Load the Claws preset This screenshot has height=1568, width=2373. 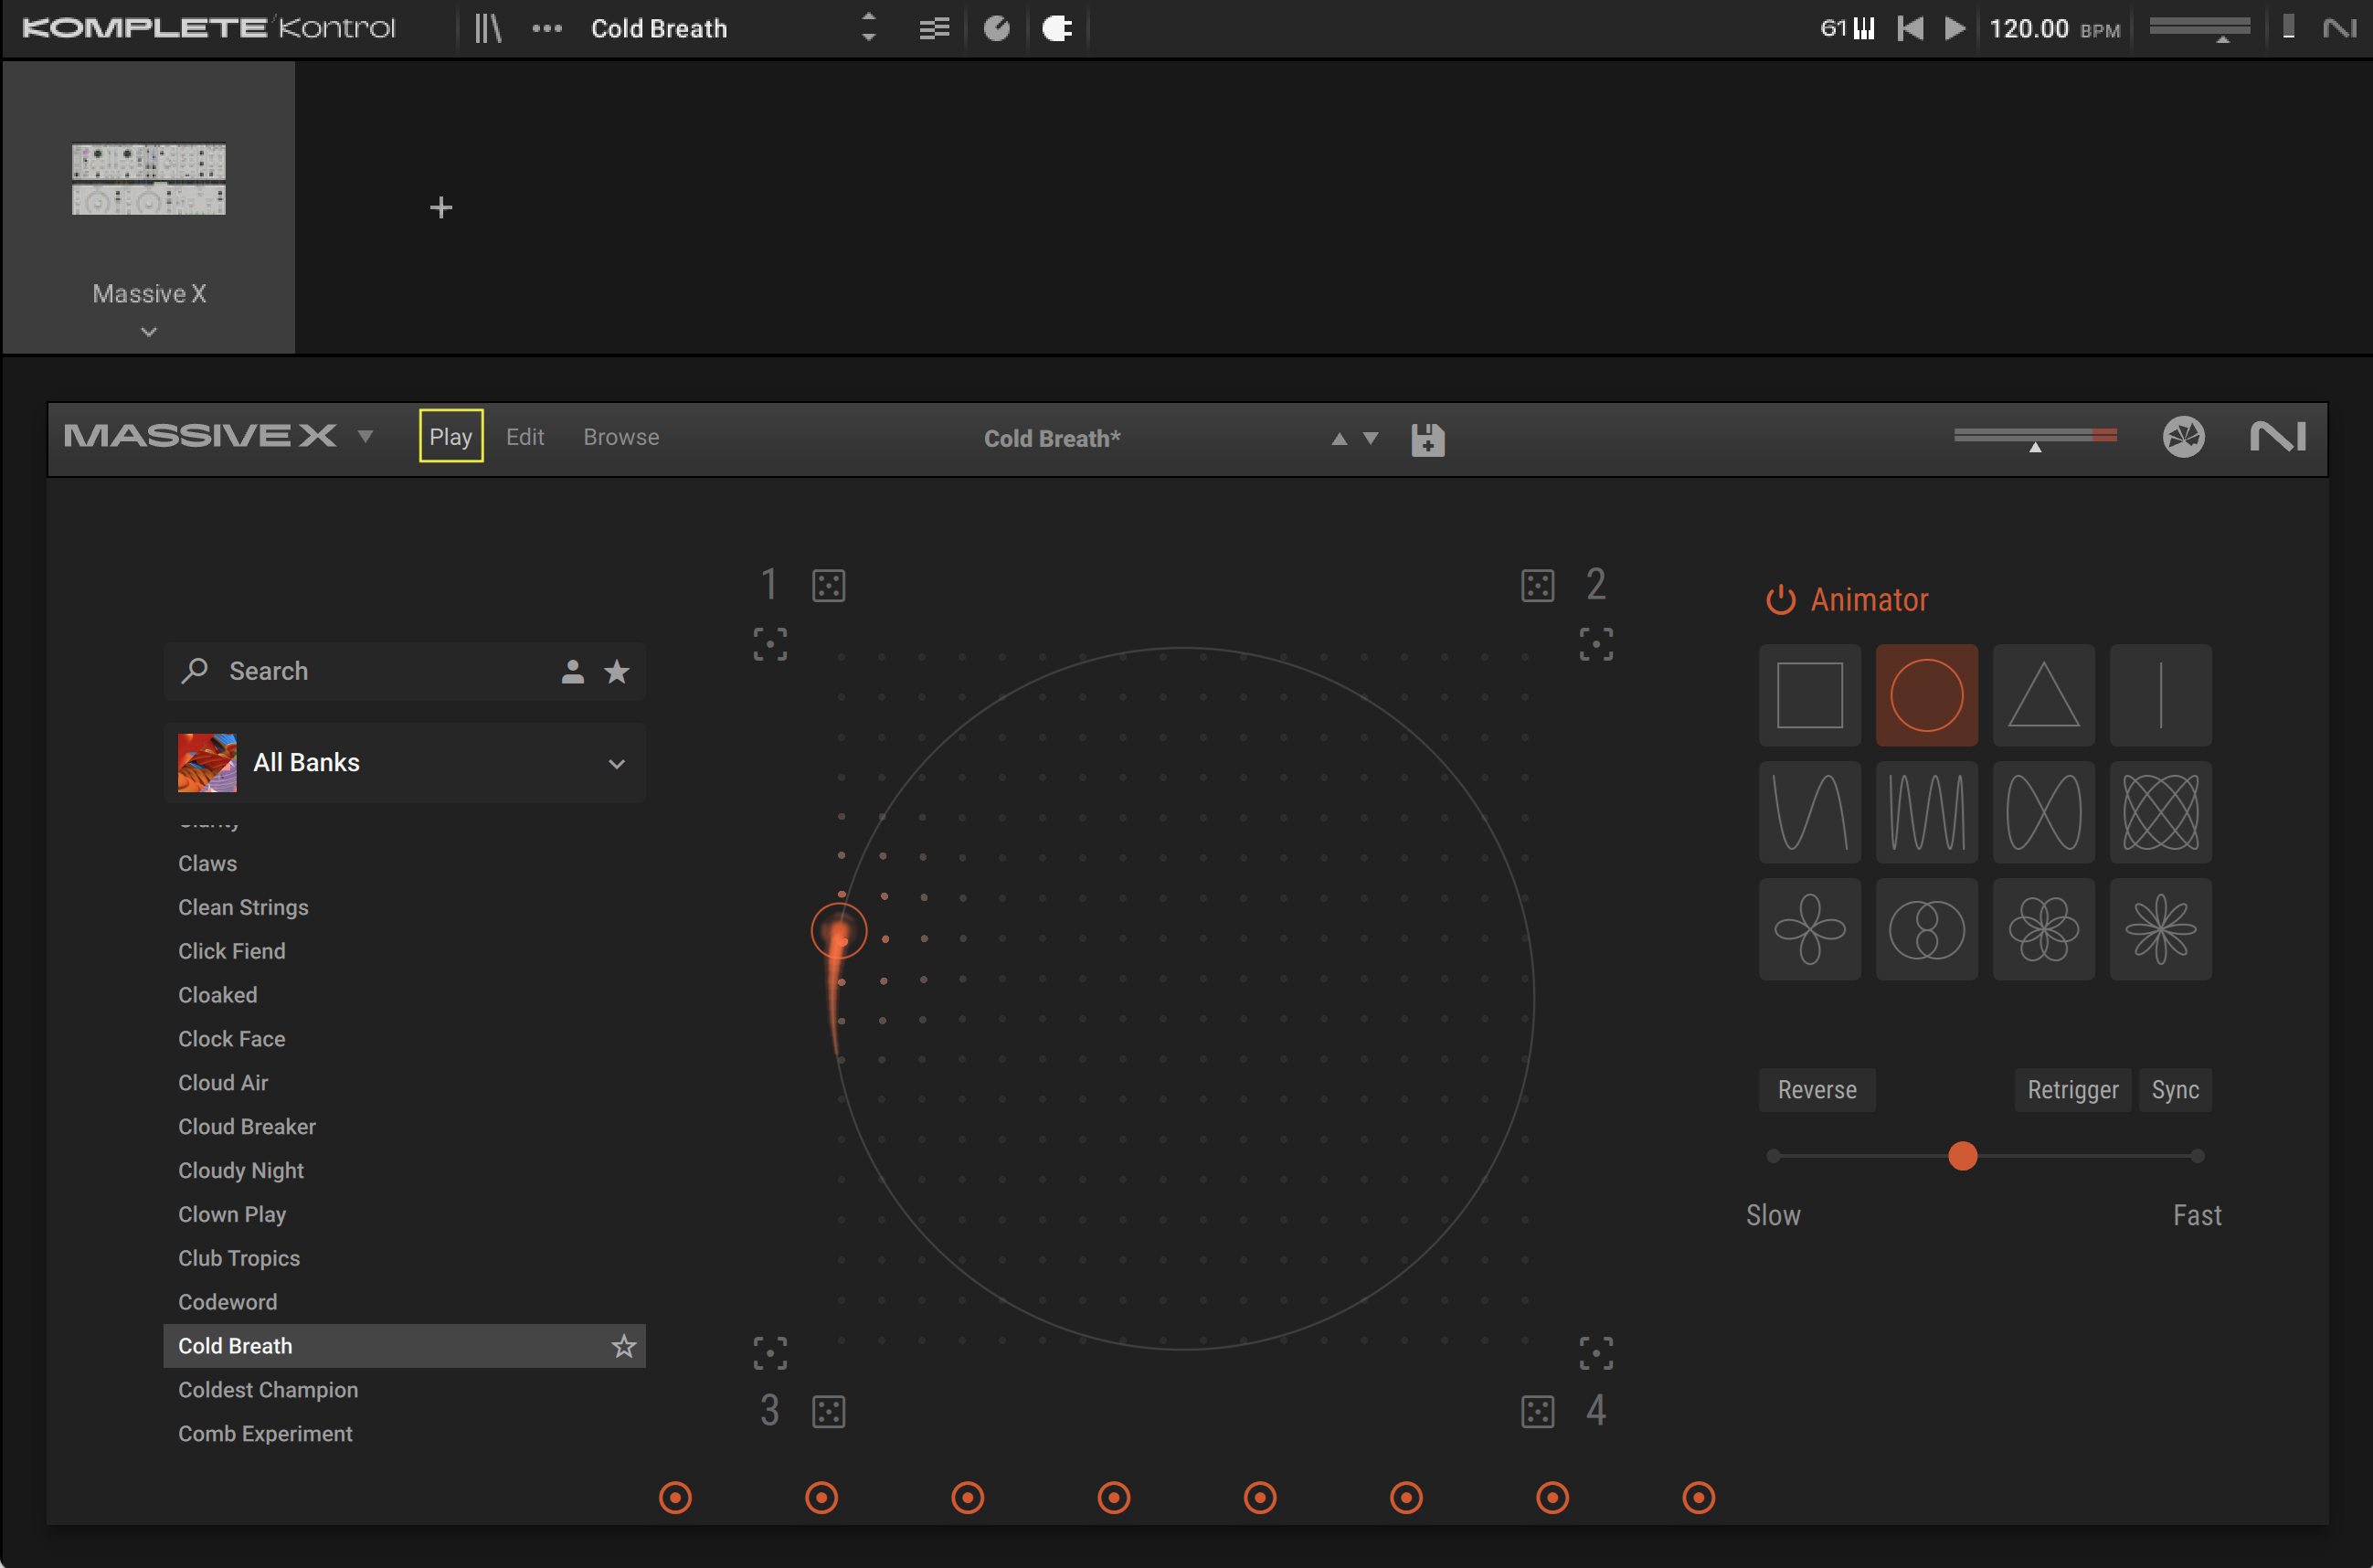(207, 863)
